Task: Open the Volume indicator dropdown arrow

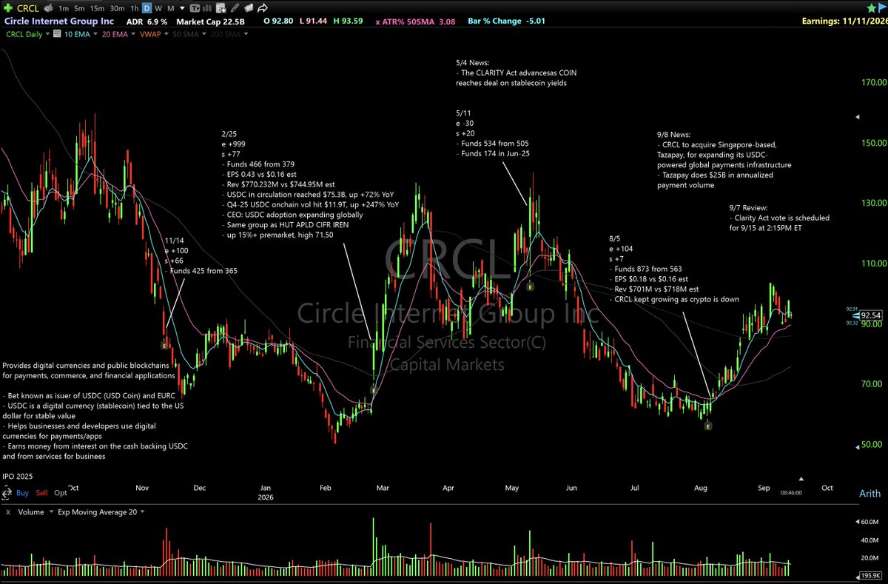Action: point(51,511)
